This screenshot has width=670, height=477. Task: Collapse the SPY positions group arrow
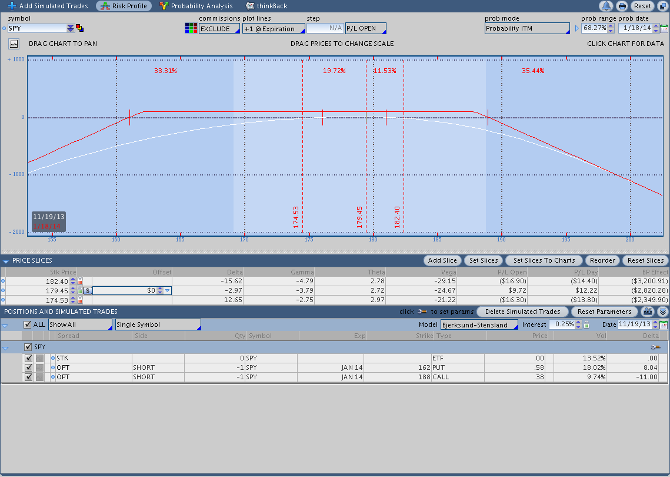[5, 348]
